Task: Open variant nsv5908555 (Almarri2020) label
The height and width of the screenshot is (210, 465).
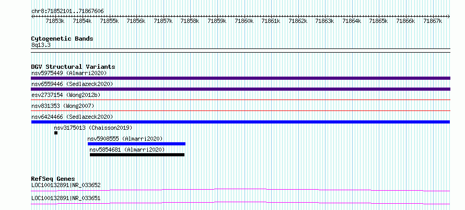Action: [x=125, y=139]
